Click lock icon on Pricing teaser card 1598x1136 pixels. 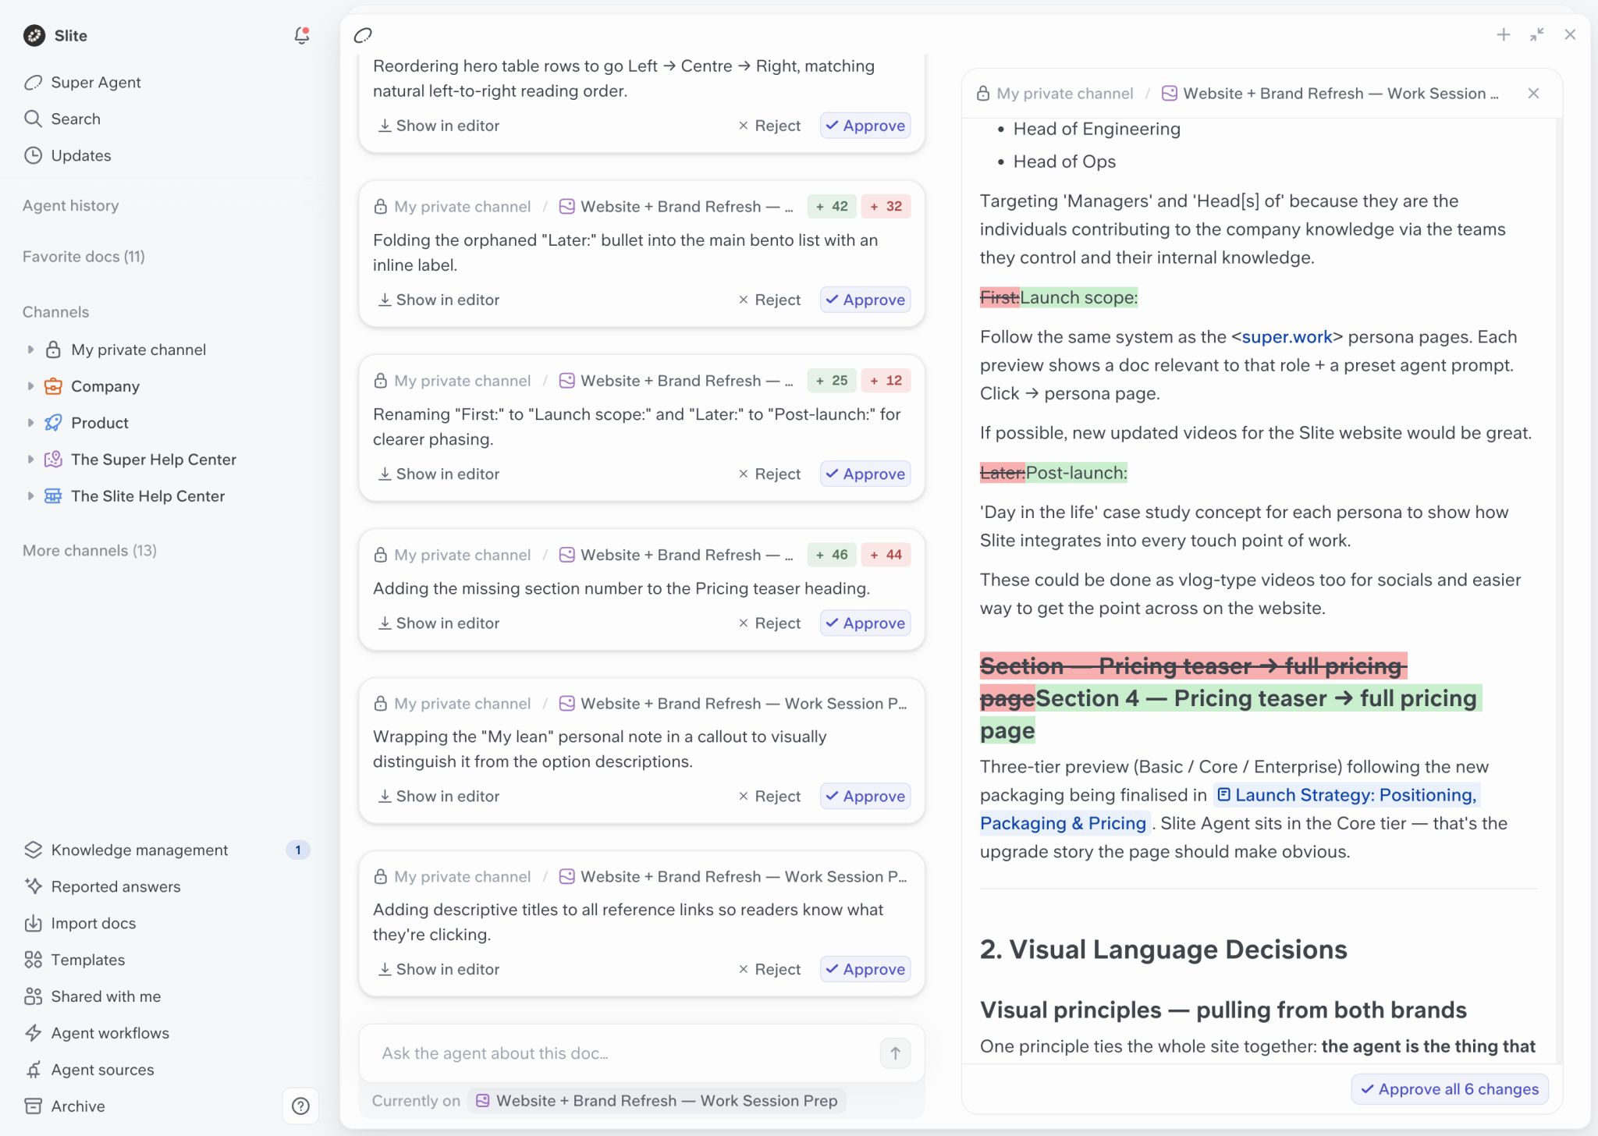pos(380,555)
